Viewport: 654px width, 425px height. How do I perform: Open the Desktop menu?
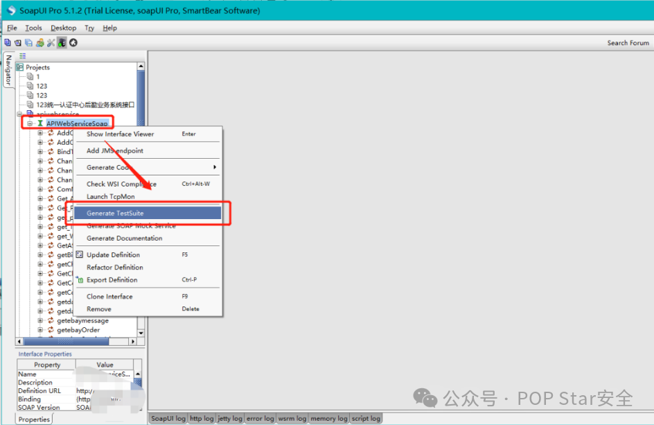tap(64, 28)
